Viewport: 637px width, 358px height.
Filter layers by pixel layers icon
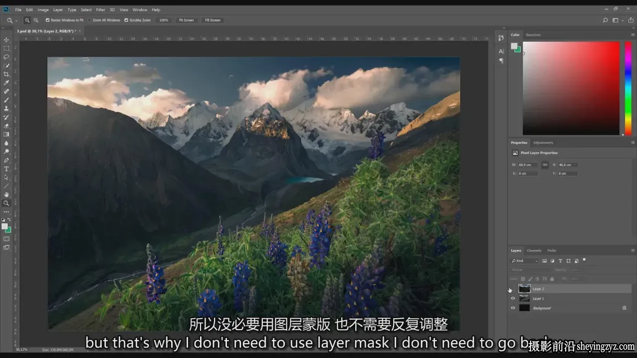[x=544, y=261]
